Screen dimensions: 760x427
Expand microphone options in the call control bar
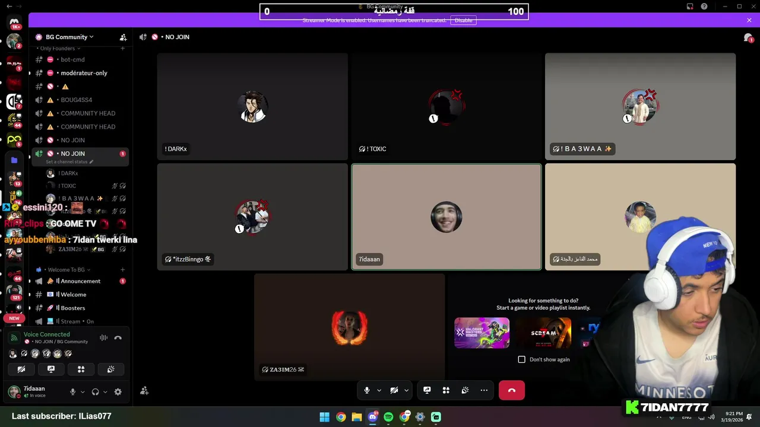(x=379, y=390)
